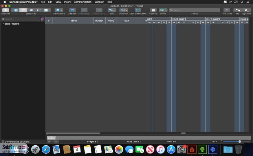The image size is (253, 156).
Task: Click the # column header
Action: 49,21
